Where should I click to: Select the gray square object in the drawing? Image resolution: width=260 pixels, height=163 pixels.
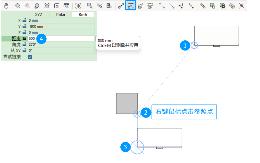coord(127,103)
